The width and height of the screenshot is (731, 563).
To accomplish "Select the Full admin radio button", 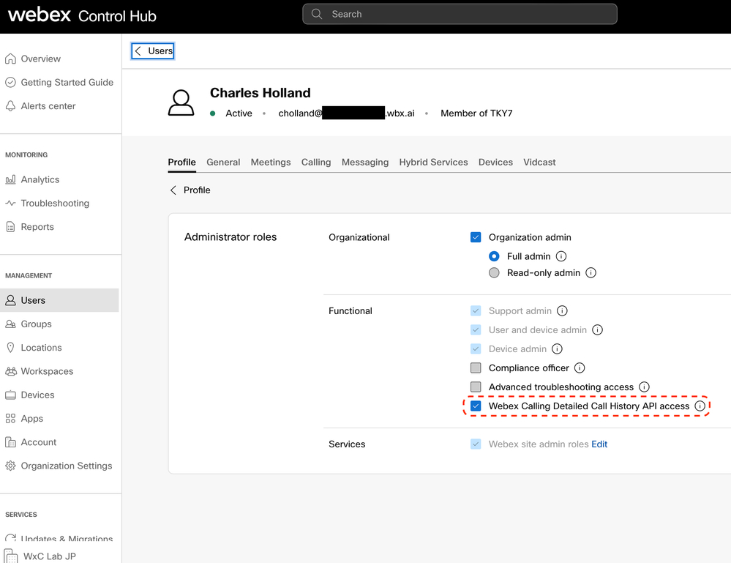I will click(494, 256).
